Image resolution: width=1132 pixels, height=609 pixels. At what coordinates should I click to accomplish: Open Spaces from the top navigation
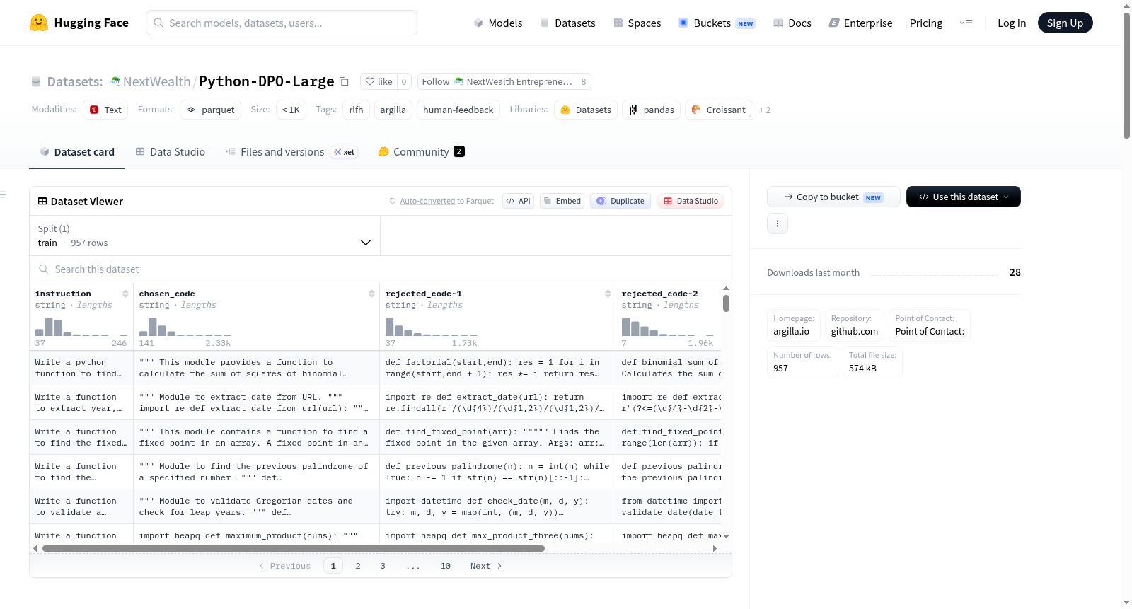coord(637,23)
